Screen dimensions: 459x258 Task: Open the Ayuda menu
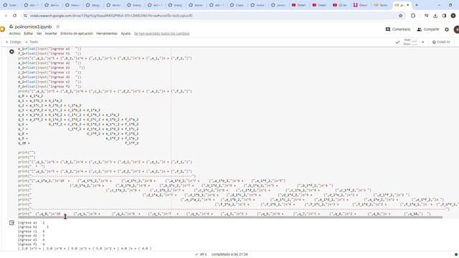click(x=126, y=34)
